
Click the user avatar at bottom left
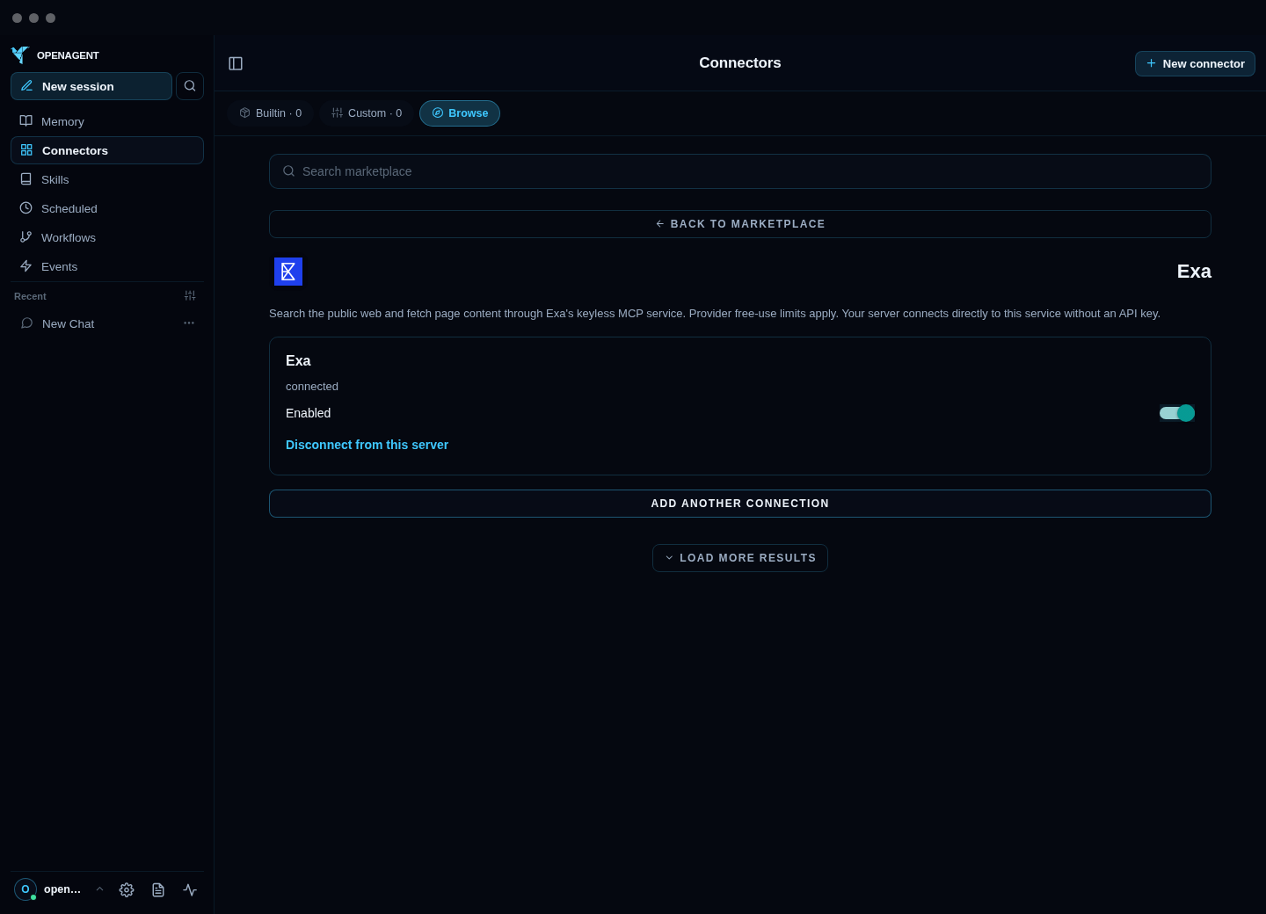tap(25, 889)
